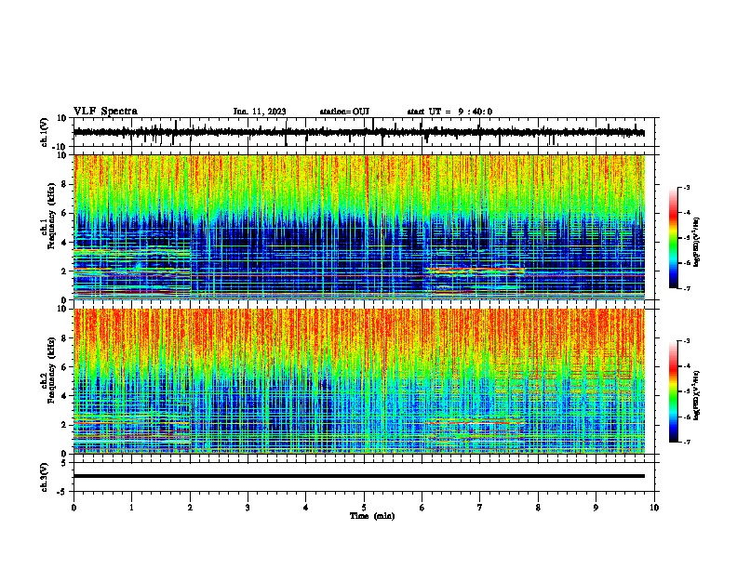Click the '5' tick on ch.3(V) axis
This screenshot has width=737, height=569.
pos(65,462)
